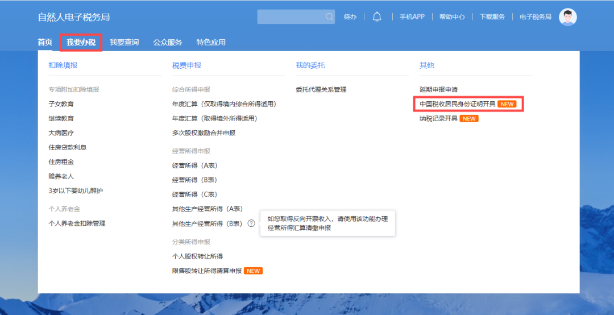Select 子女教育 deduction entry

coord(61,104)
